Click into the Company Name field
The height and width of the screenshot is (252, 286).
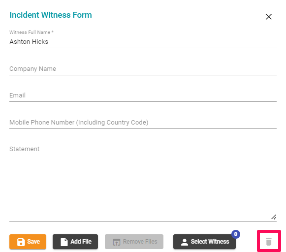[143, 69]
